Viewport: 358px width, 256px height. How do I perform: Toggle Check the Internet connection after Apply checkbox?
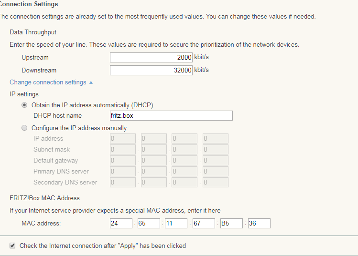coord(12,246)
